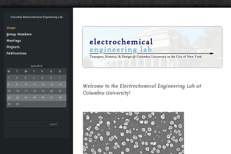The height and width of the screenshot is (154, 231).
Task: Go to the Meetings page
Action: pyautogui.click(x=14, y=41)
